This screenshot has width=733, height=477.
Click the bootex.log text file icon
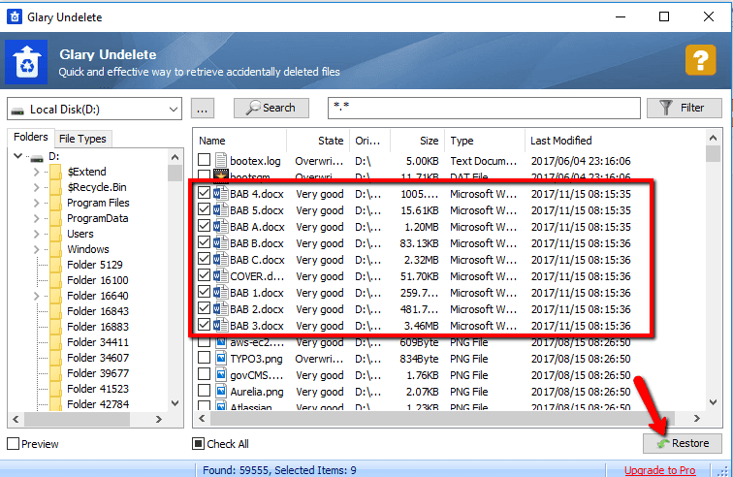[221, 160]
